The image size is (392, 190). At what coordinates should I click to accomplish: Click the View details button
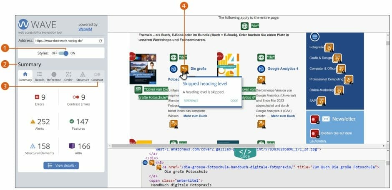(x=61, y=165)
